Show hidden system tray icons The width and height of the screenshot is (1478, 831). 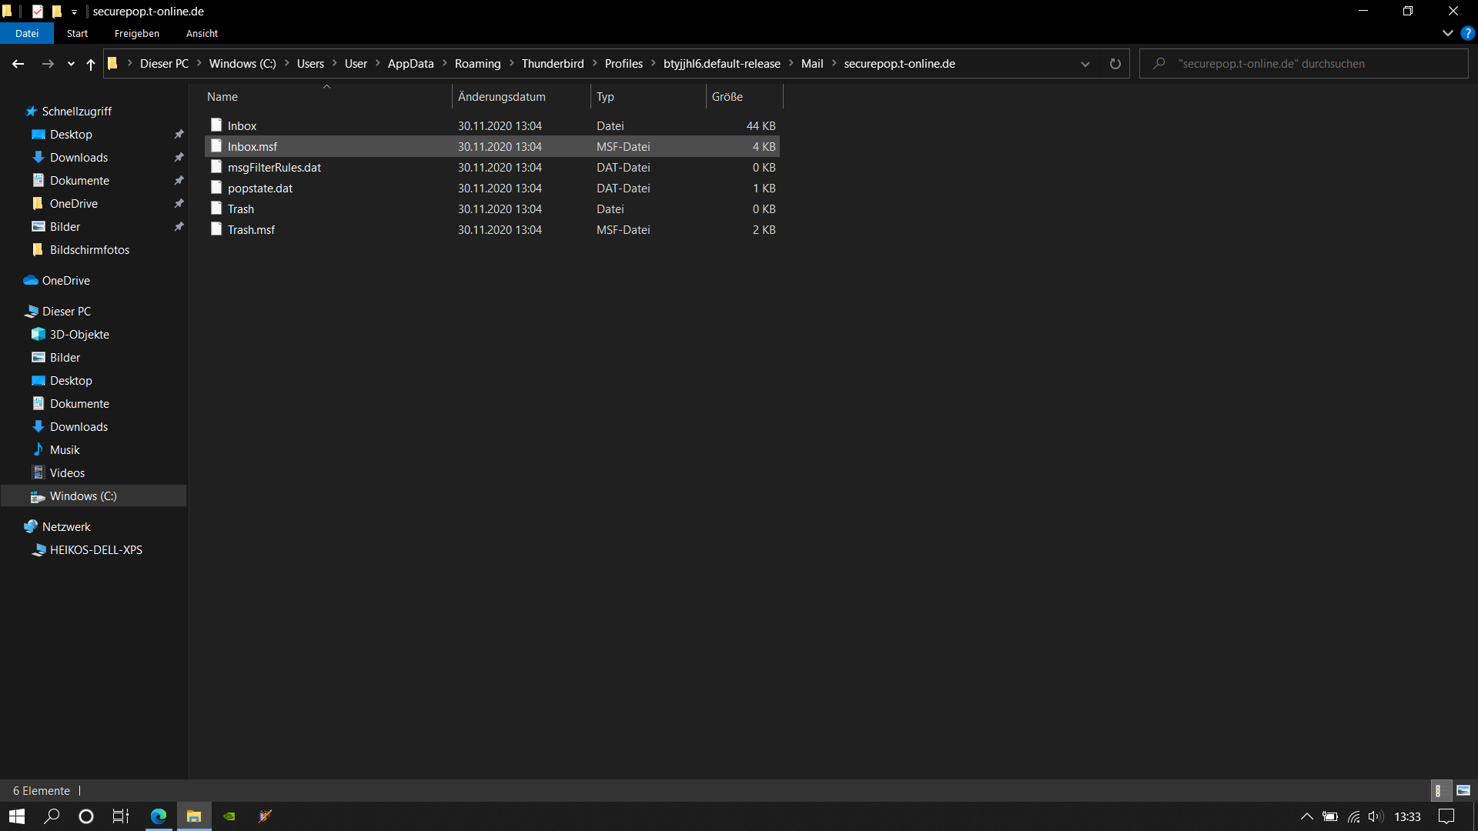(1306, 816)
